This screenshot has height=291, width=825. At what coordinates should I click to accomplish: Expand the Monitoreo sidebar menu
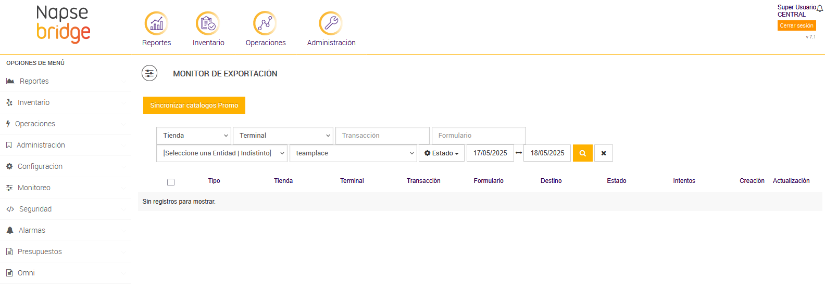pos(66,188)
